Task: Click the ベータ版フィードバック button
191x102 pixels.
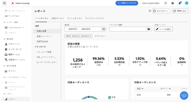Action: click(127, 3)
